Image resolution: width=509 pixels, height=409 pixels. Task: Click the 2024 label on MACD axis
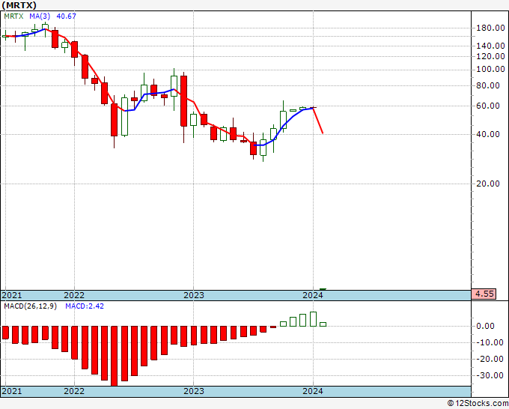(313, 391)
